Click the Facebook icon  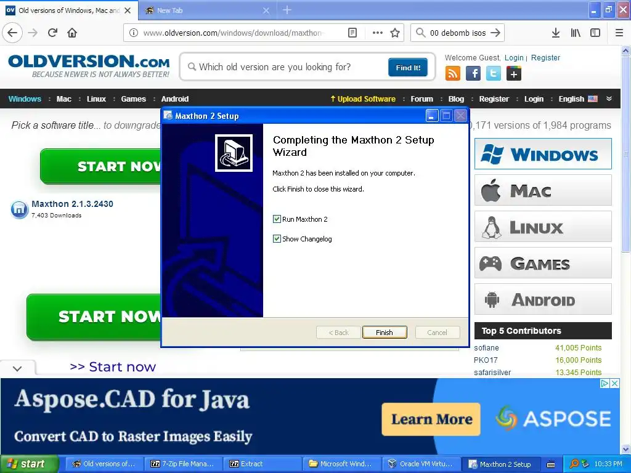pos(473,74)
